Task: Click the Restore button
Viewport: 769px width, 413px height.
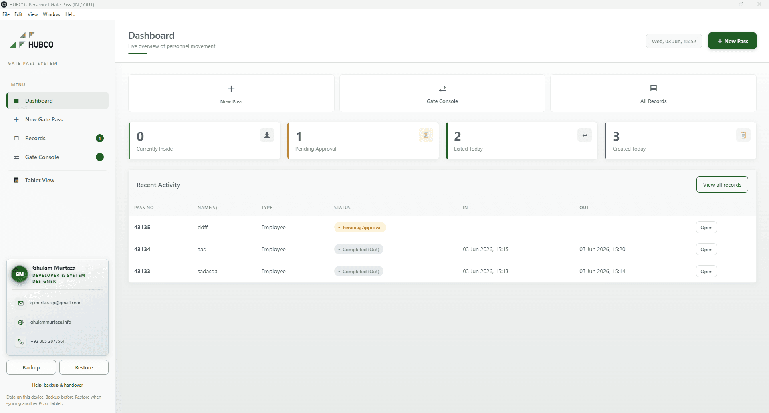Action: pos(84,367)
